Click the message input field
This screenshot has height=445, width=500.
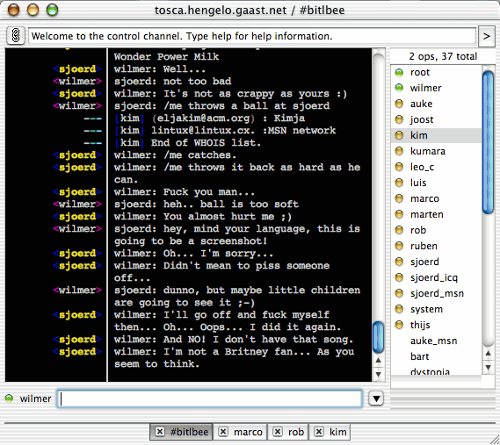tap(209, 398)
